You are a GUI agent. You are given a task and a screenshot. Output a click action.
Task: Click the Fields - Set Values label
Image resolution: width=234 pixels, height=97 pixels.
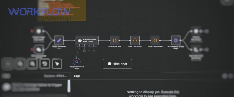tap(59, 47)
